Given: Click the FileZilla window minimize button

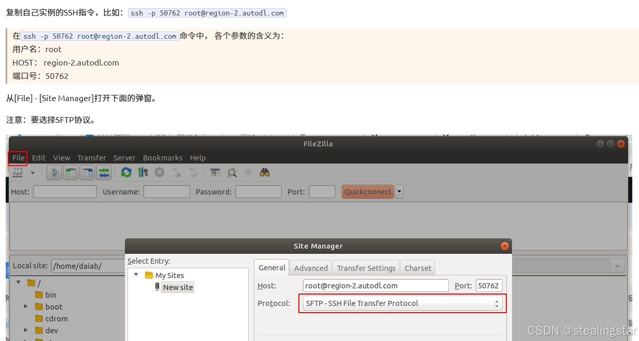Looking at the screenshot, I should coord(600,144).
